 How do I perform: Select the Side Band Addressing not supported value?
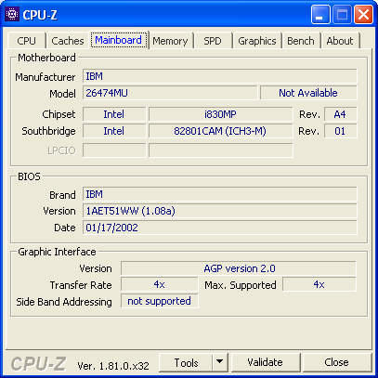coord(159,301)
